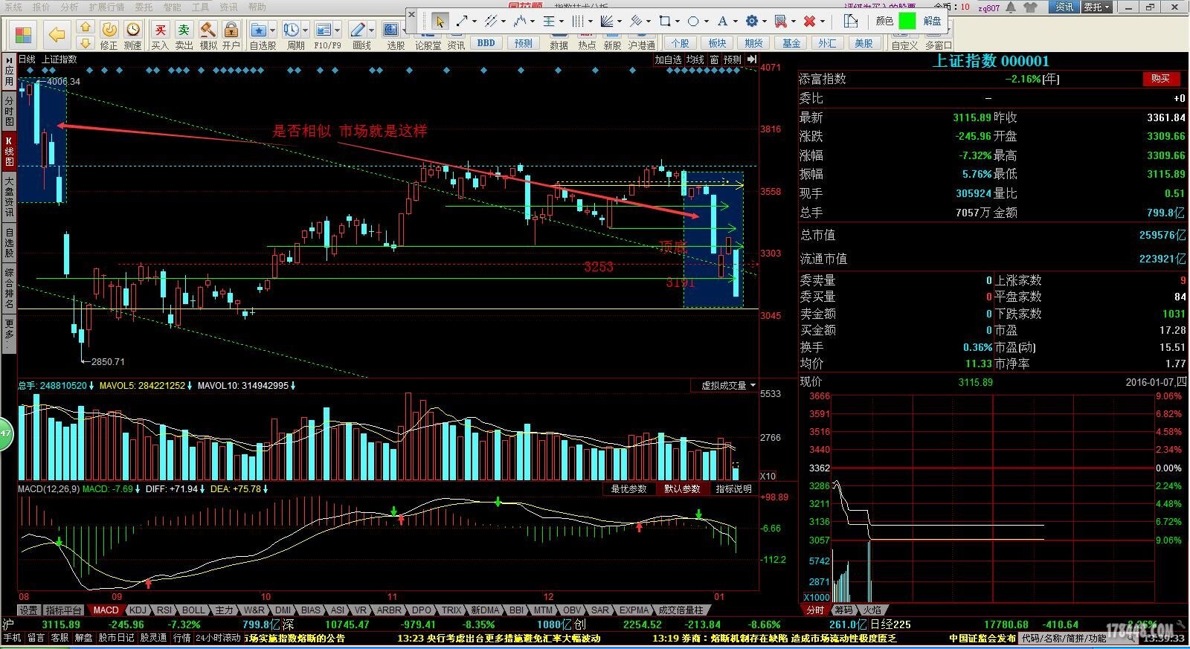
Task: Open the 工具 menu
Action: (x=200, y=7)
